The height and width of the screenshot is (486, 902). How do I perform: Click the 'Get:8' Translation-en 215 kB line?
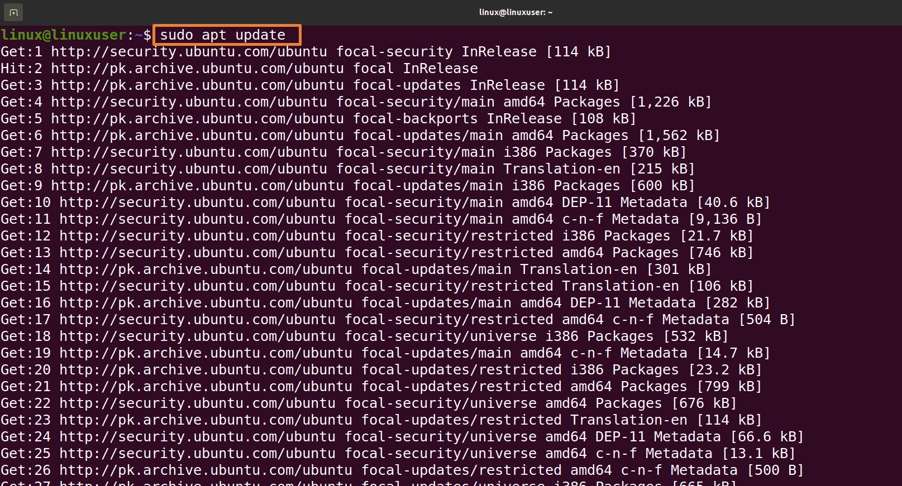[x=348, y=169]
